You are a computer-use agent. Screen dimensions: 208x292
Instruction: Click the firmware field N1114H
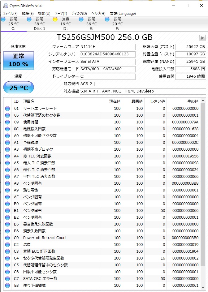[107, 47]
